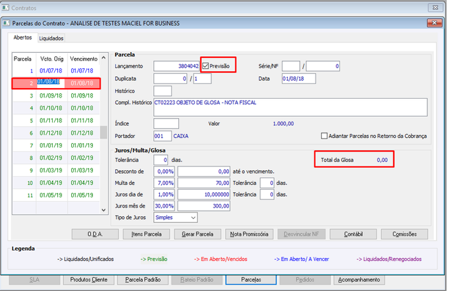
Task: Open the Comissões button
Action: [x=405, y=234]
